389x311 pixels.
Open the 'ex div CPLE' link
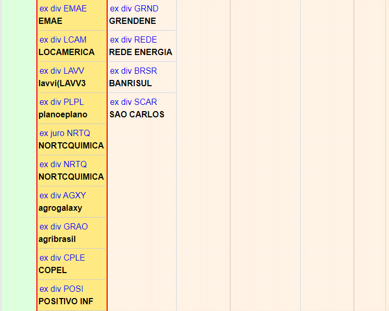click(62, 258)
